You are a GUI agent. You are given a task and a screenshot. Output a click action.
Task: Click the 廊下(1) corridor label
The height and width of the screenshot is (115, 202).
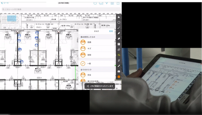38,69
